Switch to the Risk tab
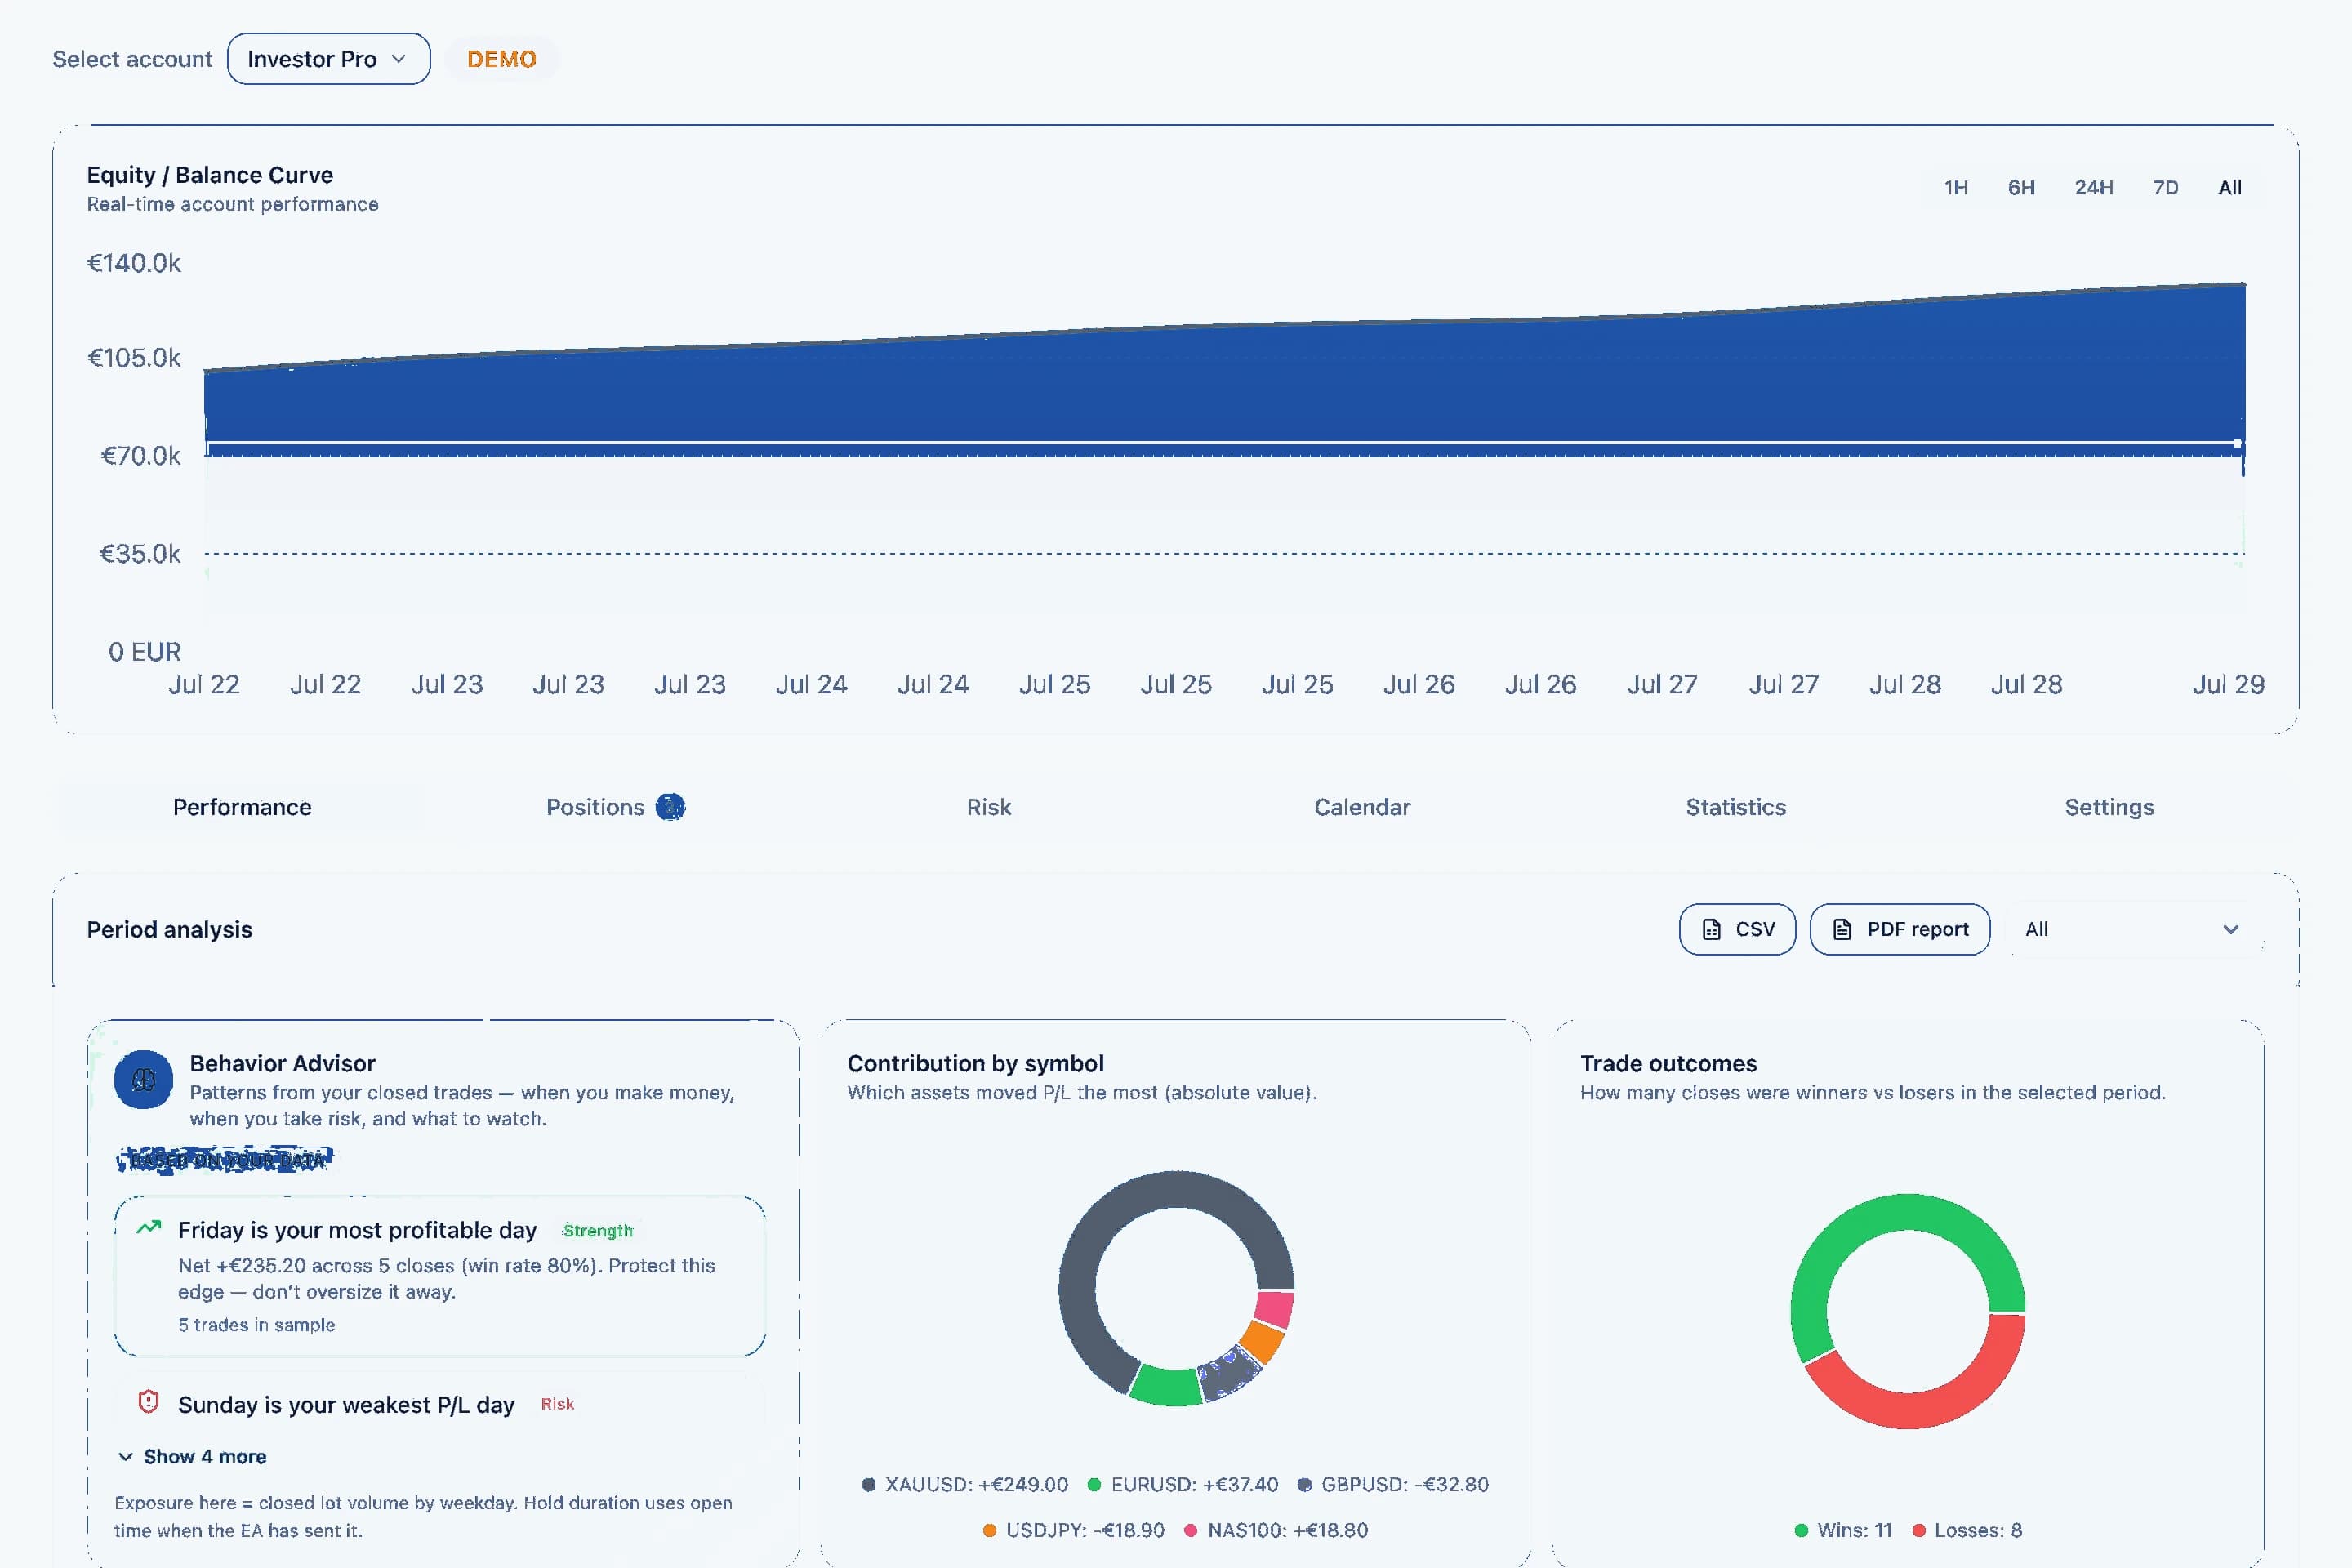Image resolution: width=2352 pixels, height=1568 pixels. 988,807
